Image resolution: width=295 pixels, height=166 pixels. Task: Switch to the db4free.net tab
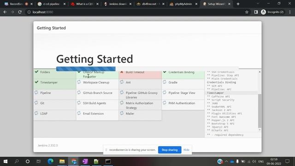tap(150, 4)
